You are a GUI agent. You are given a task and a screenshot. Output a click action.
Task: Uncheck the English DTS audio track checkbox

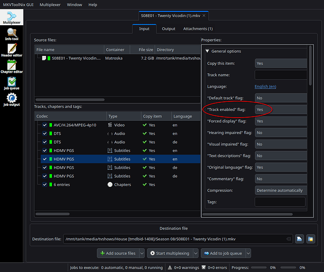pyautogui.click(x=45, y=134)
